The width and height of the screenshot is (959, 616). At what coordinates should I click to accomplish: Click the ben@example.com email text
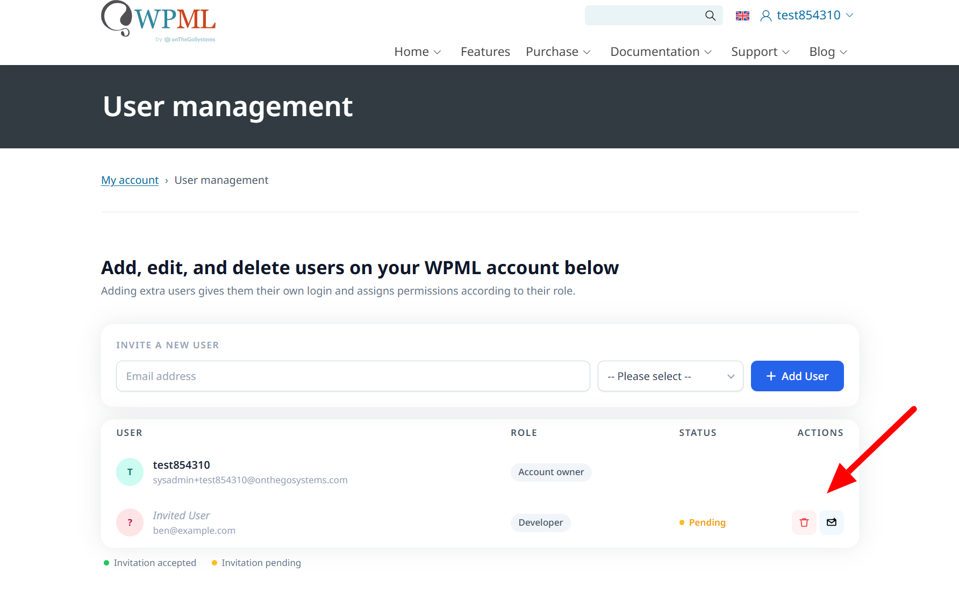[x=194, y=531]
